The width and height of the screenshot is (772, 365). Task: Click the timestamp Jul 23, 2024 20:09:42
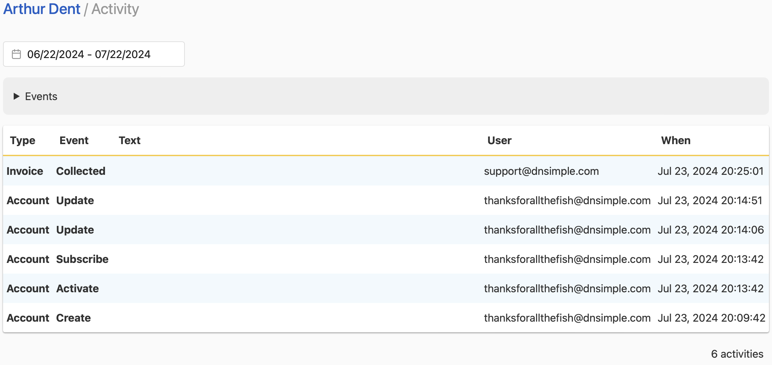[711, 318]
